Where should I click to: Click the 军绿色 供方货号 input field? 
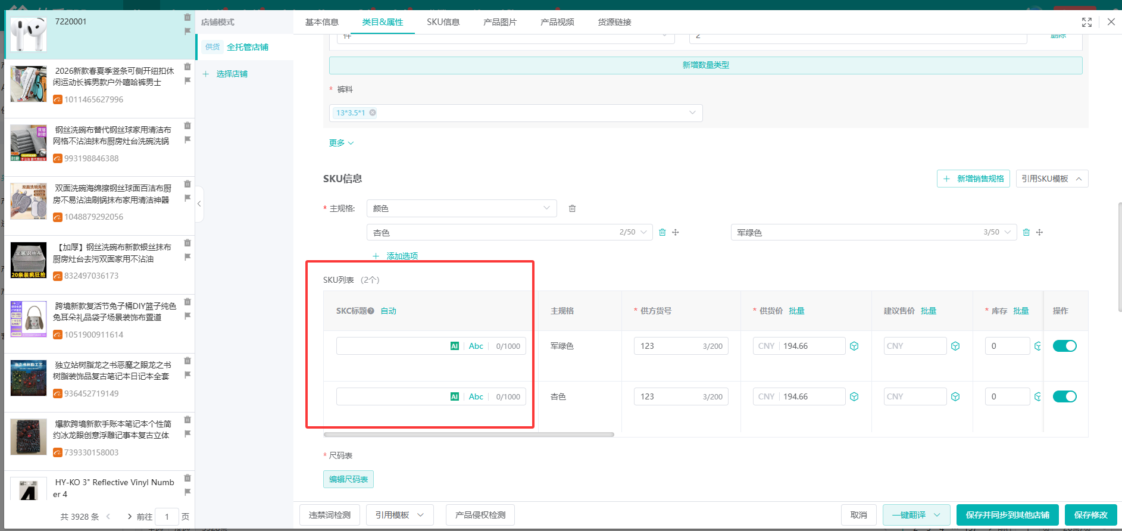681,346
